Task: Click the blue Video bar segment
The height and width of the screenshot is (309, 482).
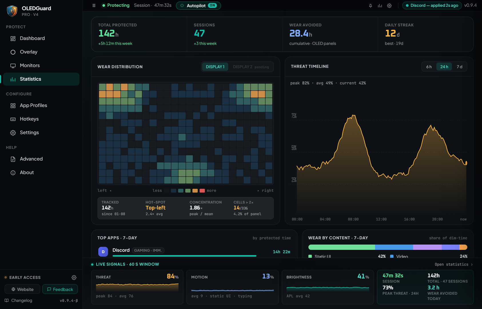Action: click(x=394, y=247)
